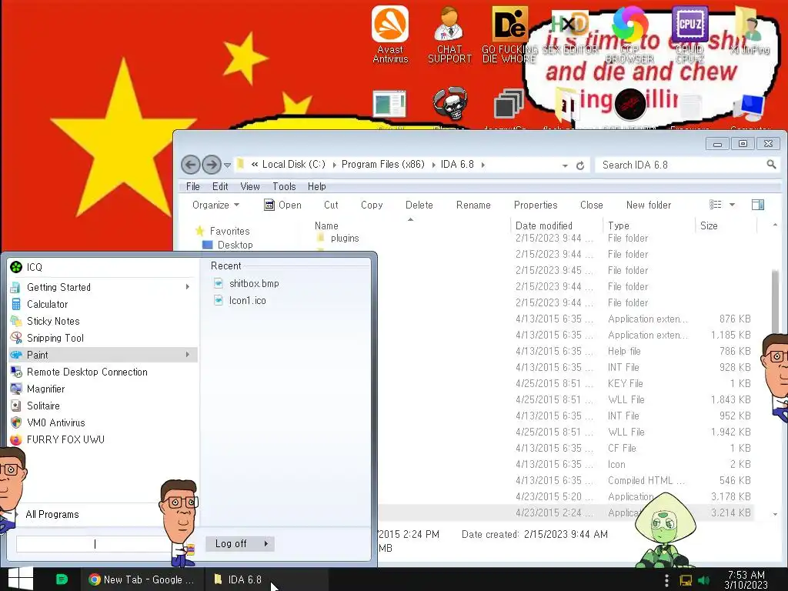Expand Getting Started submenu arrow
This screenshot has width=788, height=591.
tap(188, 287)
